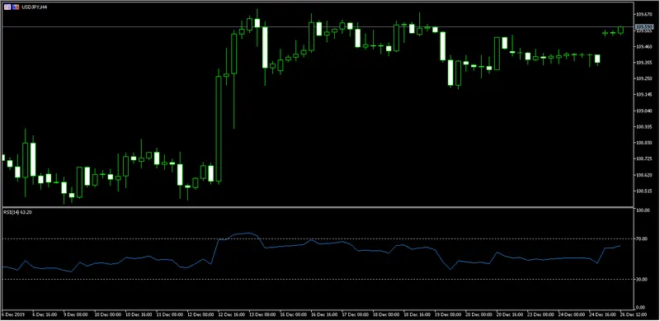Click the first flag icon beside USDJPY,H4
Viewport: 660px width, 321px height.
(7, 7)
